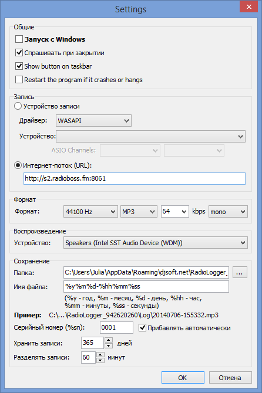Enable the Запуск с Windows checkbox

[x=19, y=39]
